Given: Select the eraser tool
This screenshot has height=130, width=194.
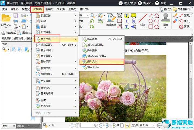Looking at the screenshot, I should tap(175, 21).
